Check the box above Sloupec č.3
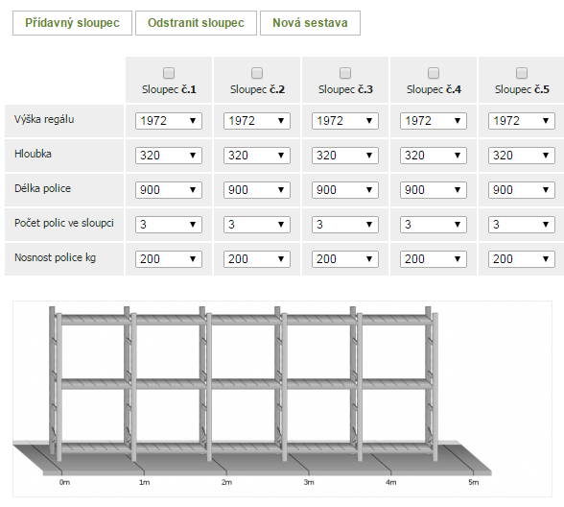The image size is (564, 507). coord(345,73)
